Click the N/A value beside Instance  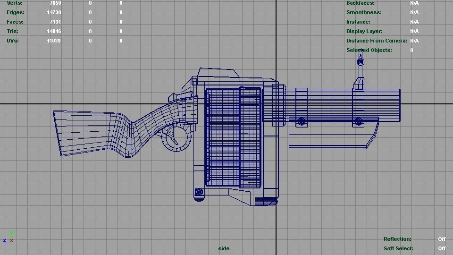(414, 22)
